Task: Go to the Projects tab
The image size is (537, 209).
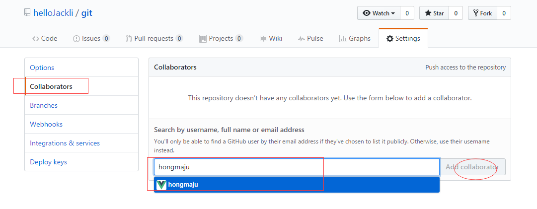Action: tap(221, 38)
